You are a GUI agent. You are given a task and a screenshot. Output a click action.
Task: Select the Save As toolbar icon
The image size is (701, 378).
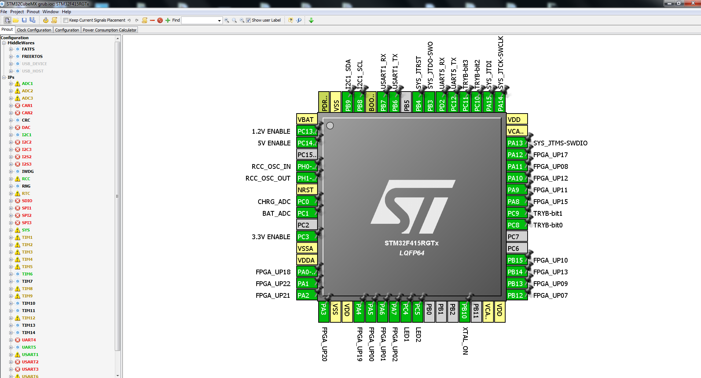point(32,20)
